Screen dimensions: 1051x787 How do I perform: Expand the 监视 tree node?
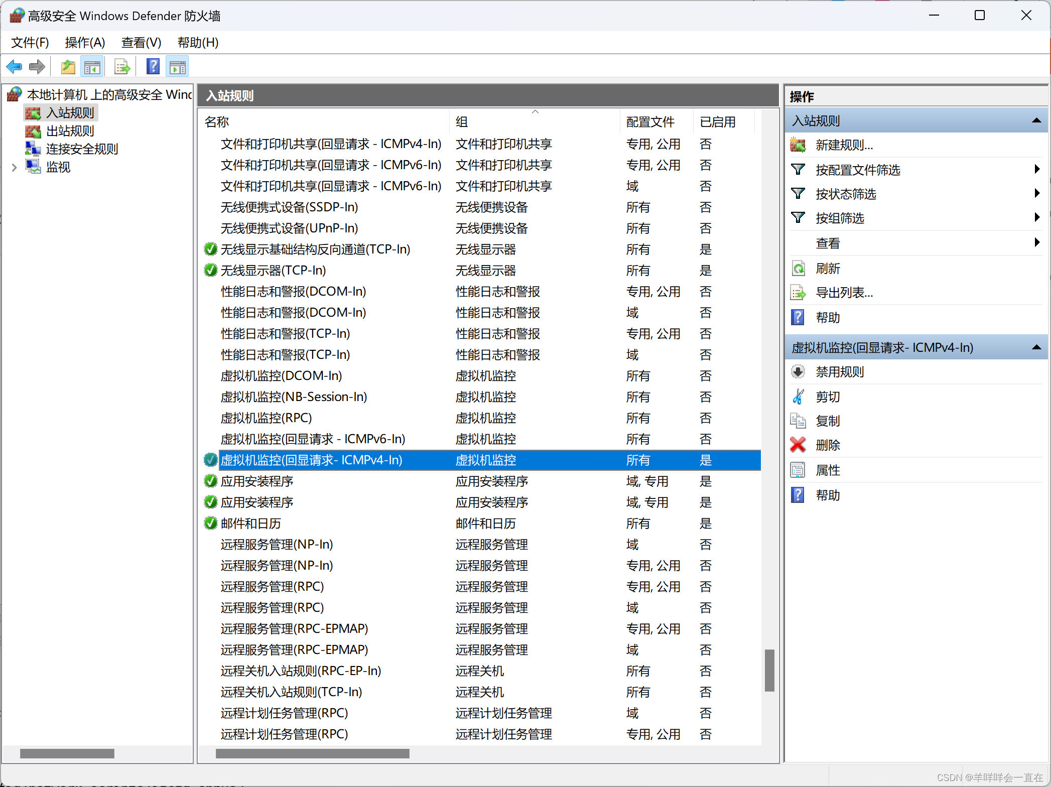[14, 167]
